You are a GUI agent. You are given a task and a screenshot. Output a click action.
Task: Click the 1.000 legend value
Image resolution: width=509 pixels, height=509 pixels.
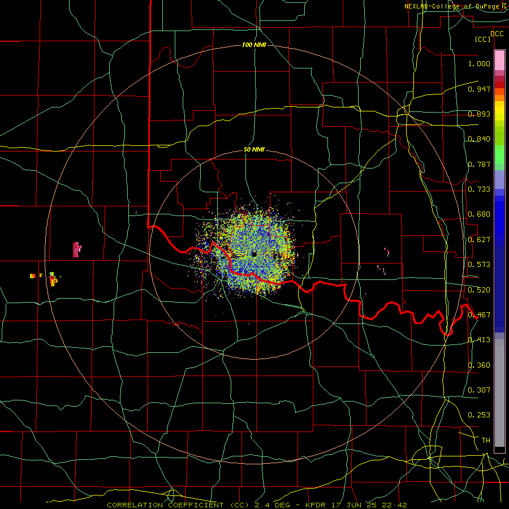pos(479,63)
